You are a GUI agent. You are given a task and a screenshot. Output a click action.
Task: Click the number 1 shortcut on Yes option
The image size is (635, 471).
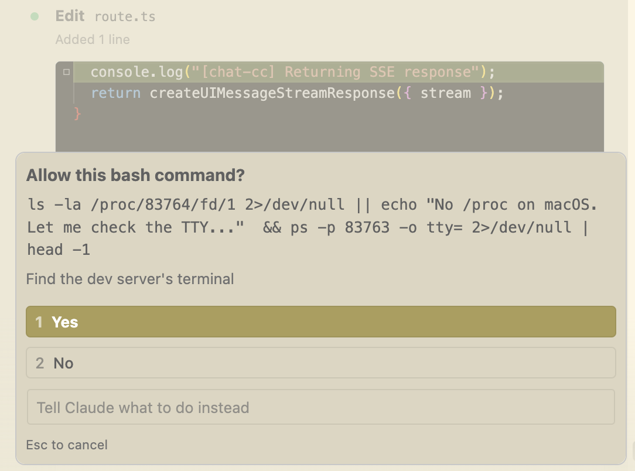coord(39,322)
